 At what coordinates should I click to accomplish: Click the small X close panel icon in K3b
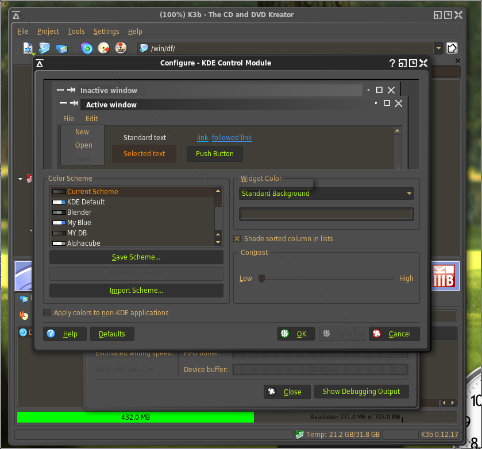tap(458, 60)
